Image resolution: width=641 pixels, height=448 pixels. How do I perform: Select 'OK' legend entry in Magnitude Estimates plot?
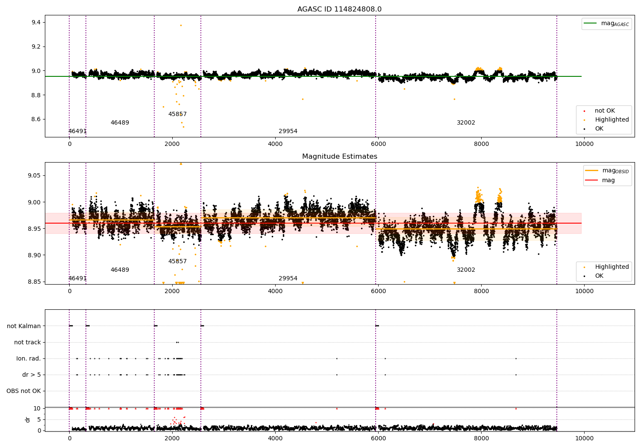coord(599,276)
